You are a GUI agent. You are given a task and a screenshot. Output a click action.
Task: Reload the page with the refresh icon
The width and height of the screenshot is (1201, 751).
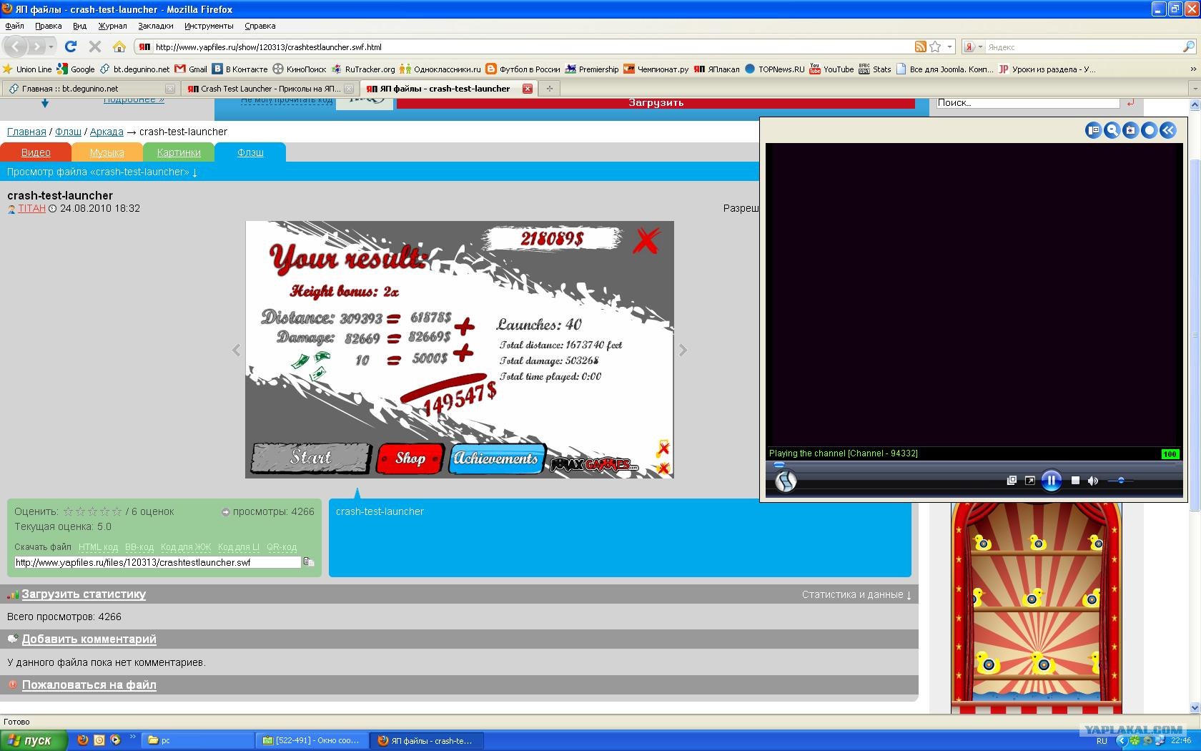click(x=70, y=46)
